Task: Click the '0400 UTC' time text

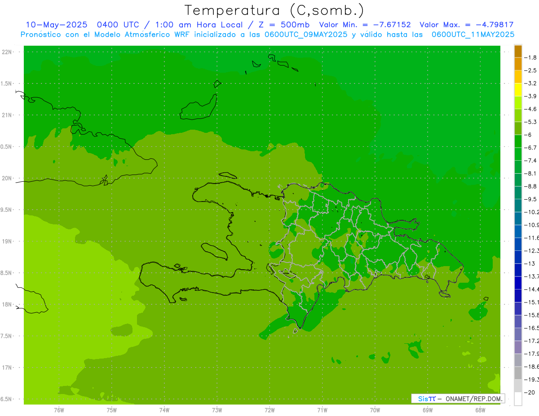Action: [119, 25]
